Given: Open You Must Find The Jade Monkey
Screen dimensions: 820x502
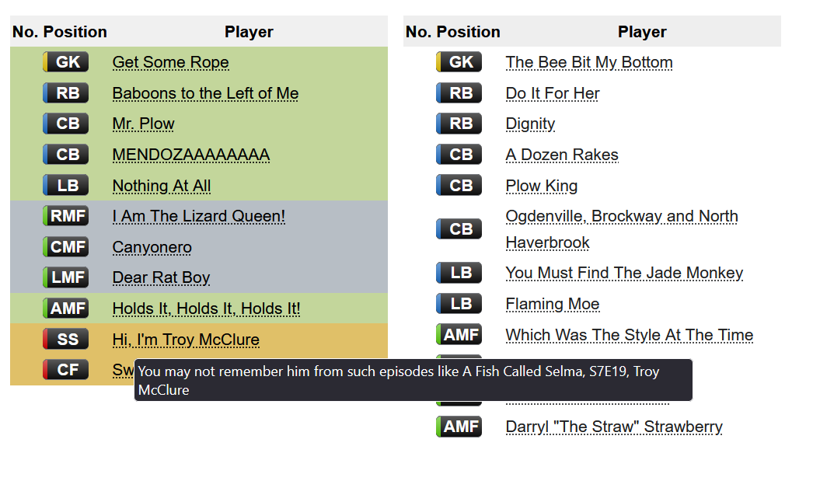Looking at the screenshot, I should coord(623,273).
